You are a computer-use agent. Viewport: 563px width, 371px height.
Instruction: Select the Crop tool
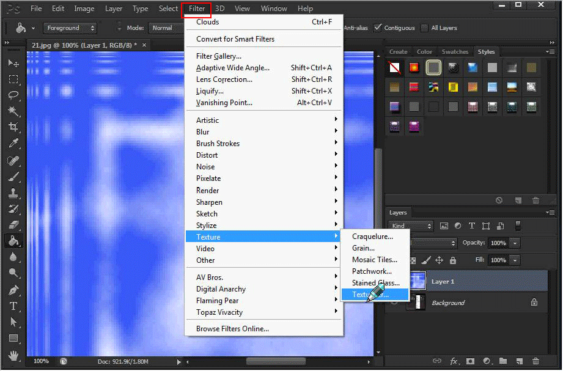tap(13, 127)
